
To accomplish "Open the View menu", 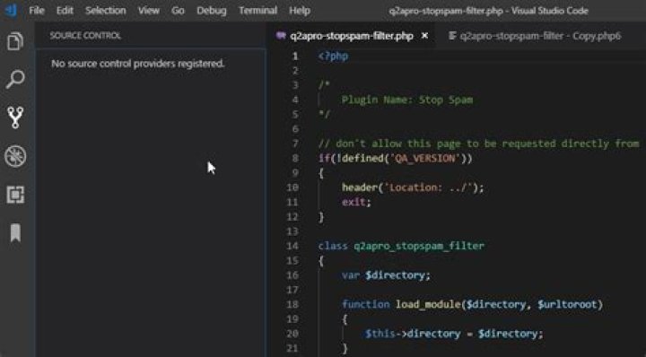I will click(149, 11).
